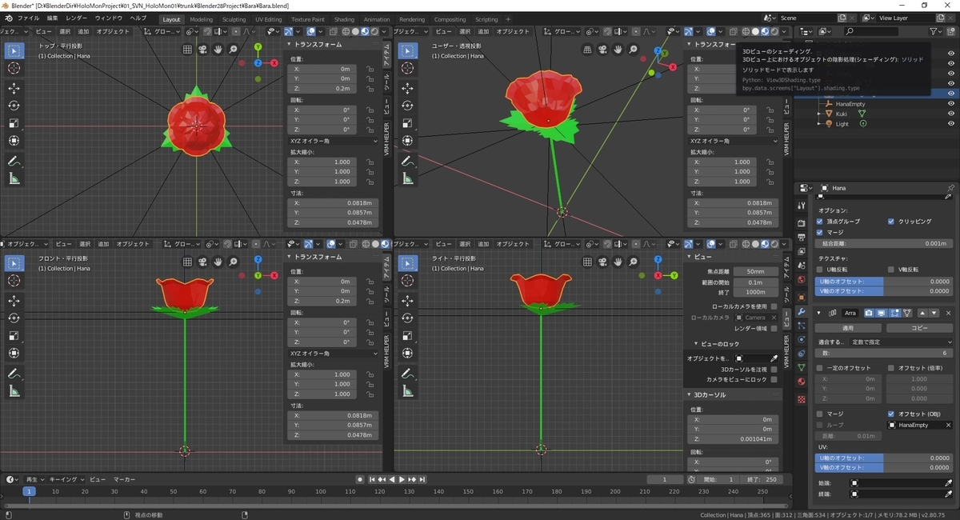Enable カメラをビューにロック checkbox
This screenshot has width=960, height=520.
(774, 379)
